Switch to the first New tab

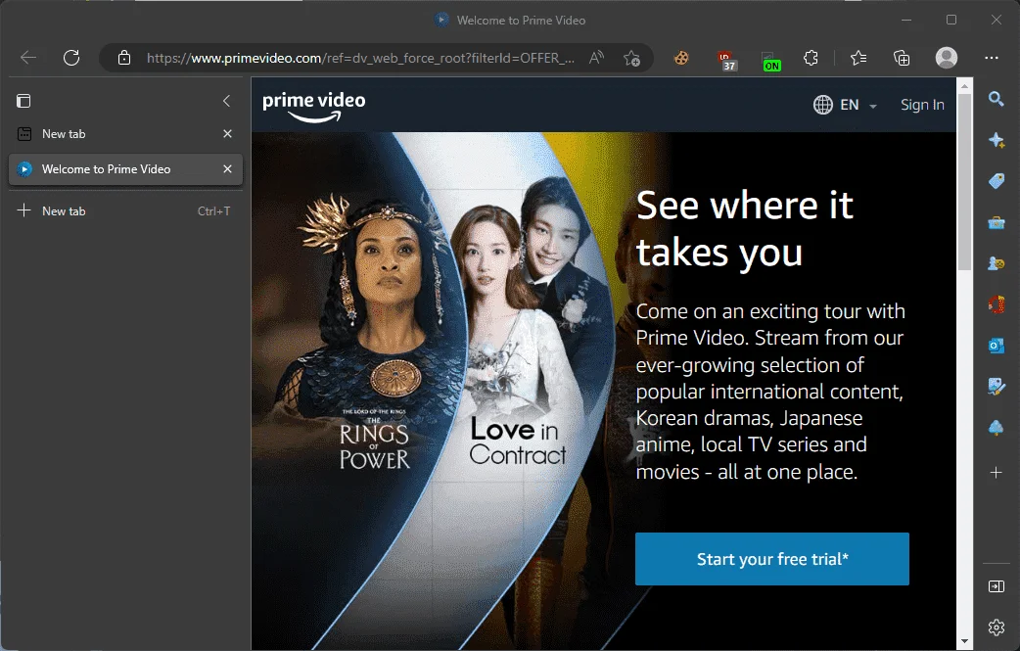pyautogui.click(x=123, y=134)
